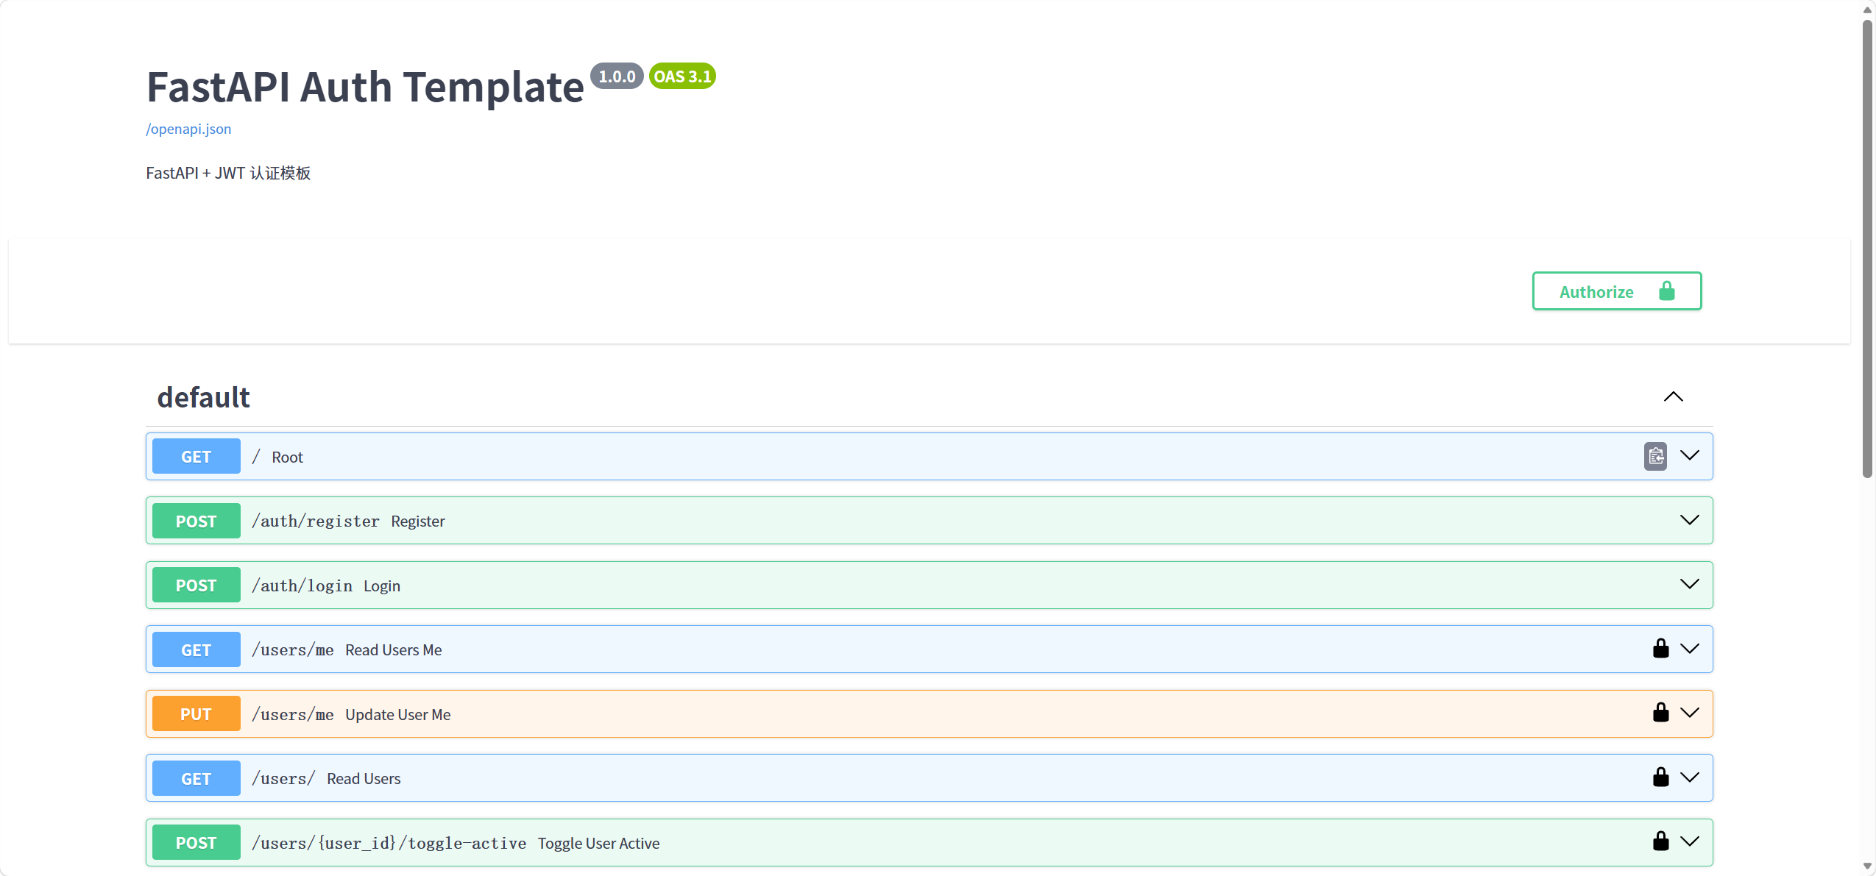The width and height of the screenshot is (1876, 876).
Task: Expand the POST /auth/login operation
Action: [1690, 585]
